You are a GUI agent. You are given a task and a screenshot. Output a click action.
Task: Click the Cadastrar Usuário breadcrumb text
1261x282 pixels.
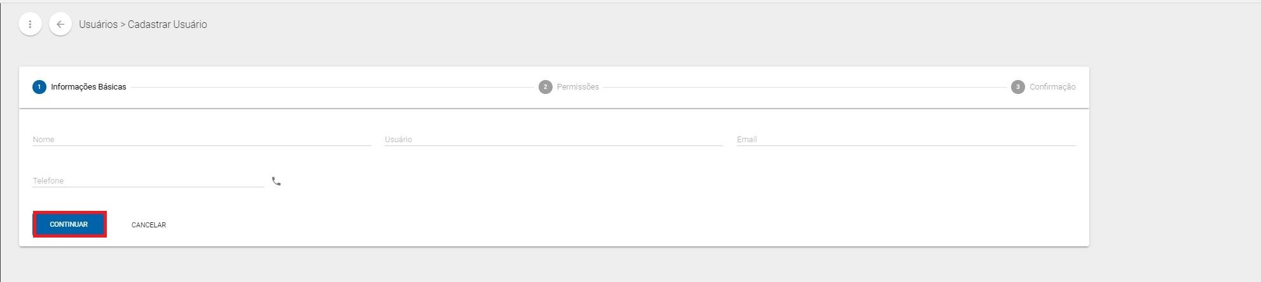tap(167, 24)
